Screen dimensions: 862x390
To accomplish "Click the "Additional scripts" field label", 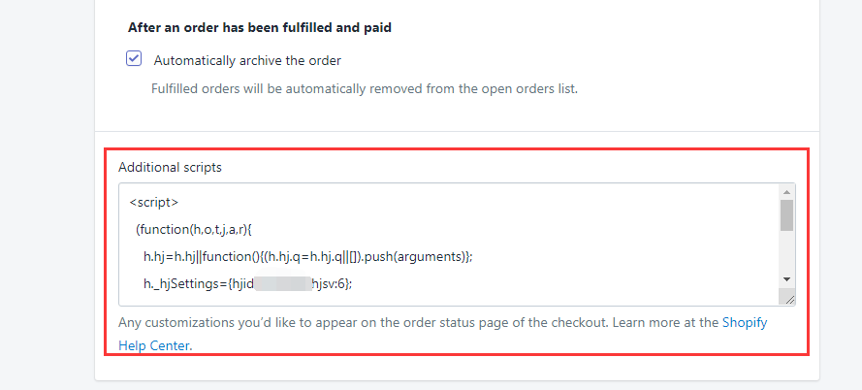I will (170, 167).
